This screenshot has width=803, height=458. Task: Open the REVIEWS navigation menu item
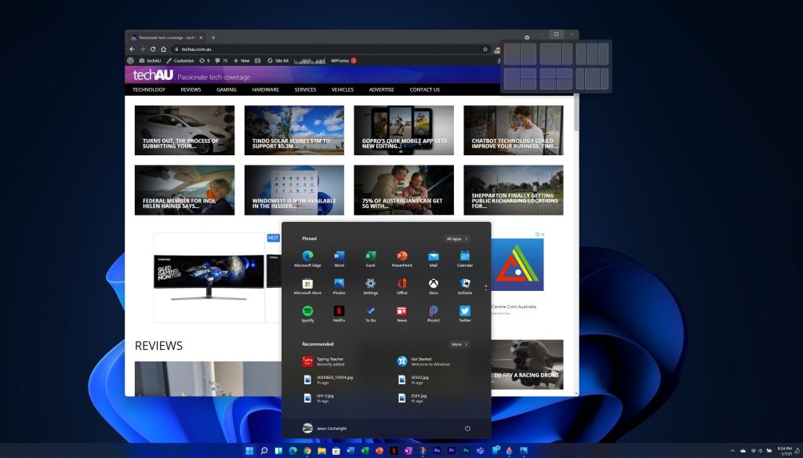point(191,89)
